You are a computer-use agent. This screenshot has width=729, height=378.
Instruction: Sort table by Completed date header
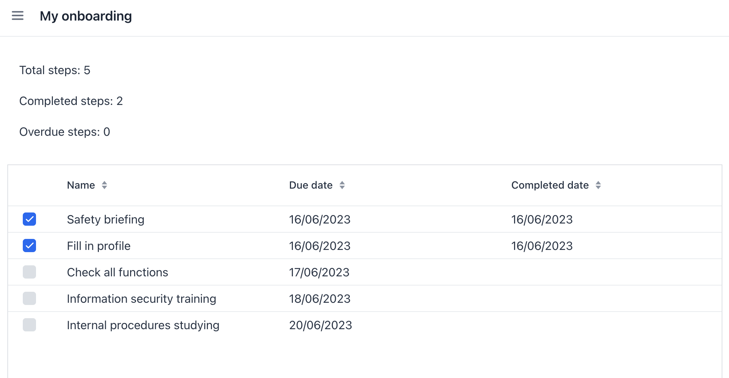point(550,185)
